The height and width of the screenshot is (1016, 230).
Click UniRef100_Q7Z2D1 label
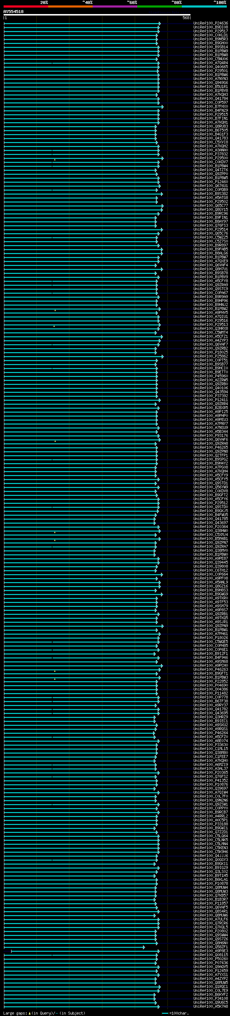pyautogui.click(x=211, y=832)
